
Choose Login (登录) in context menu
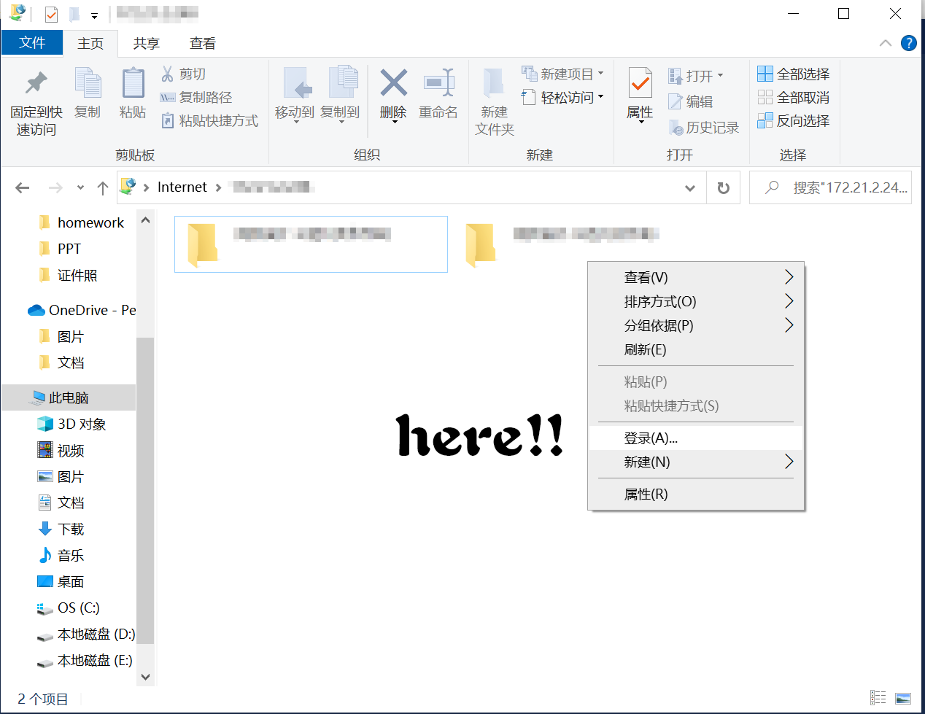695,438
